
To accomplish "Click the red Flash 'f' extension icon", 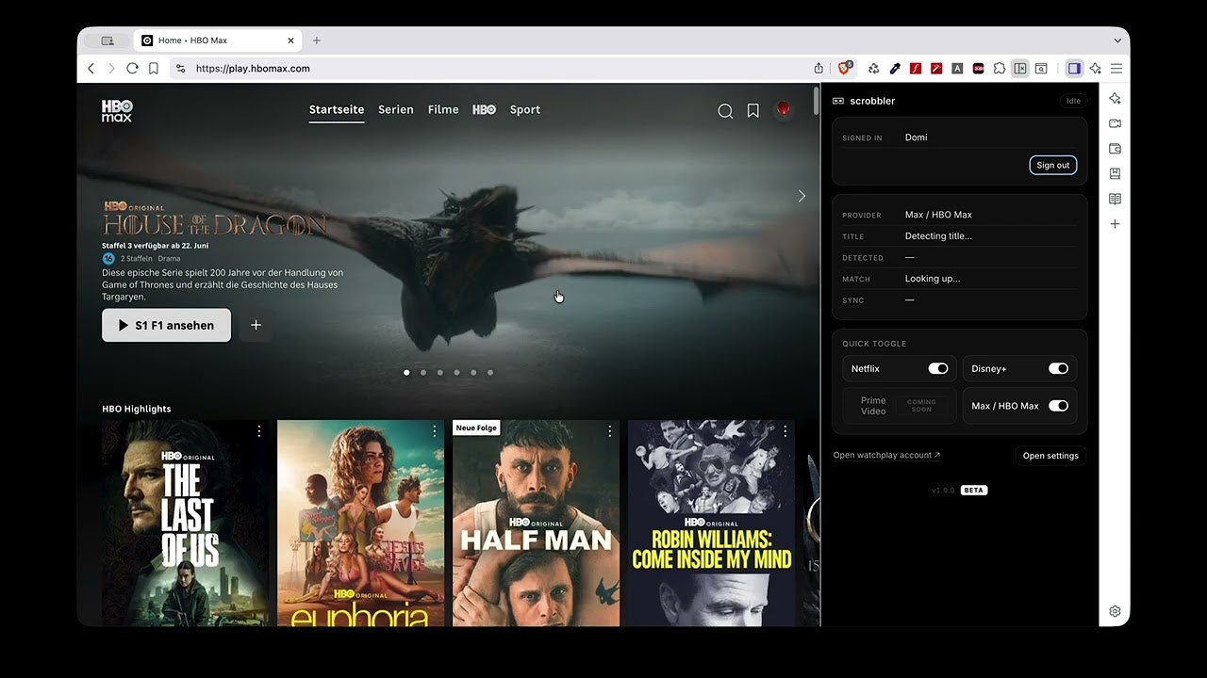I will pos(916,69).
